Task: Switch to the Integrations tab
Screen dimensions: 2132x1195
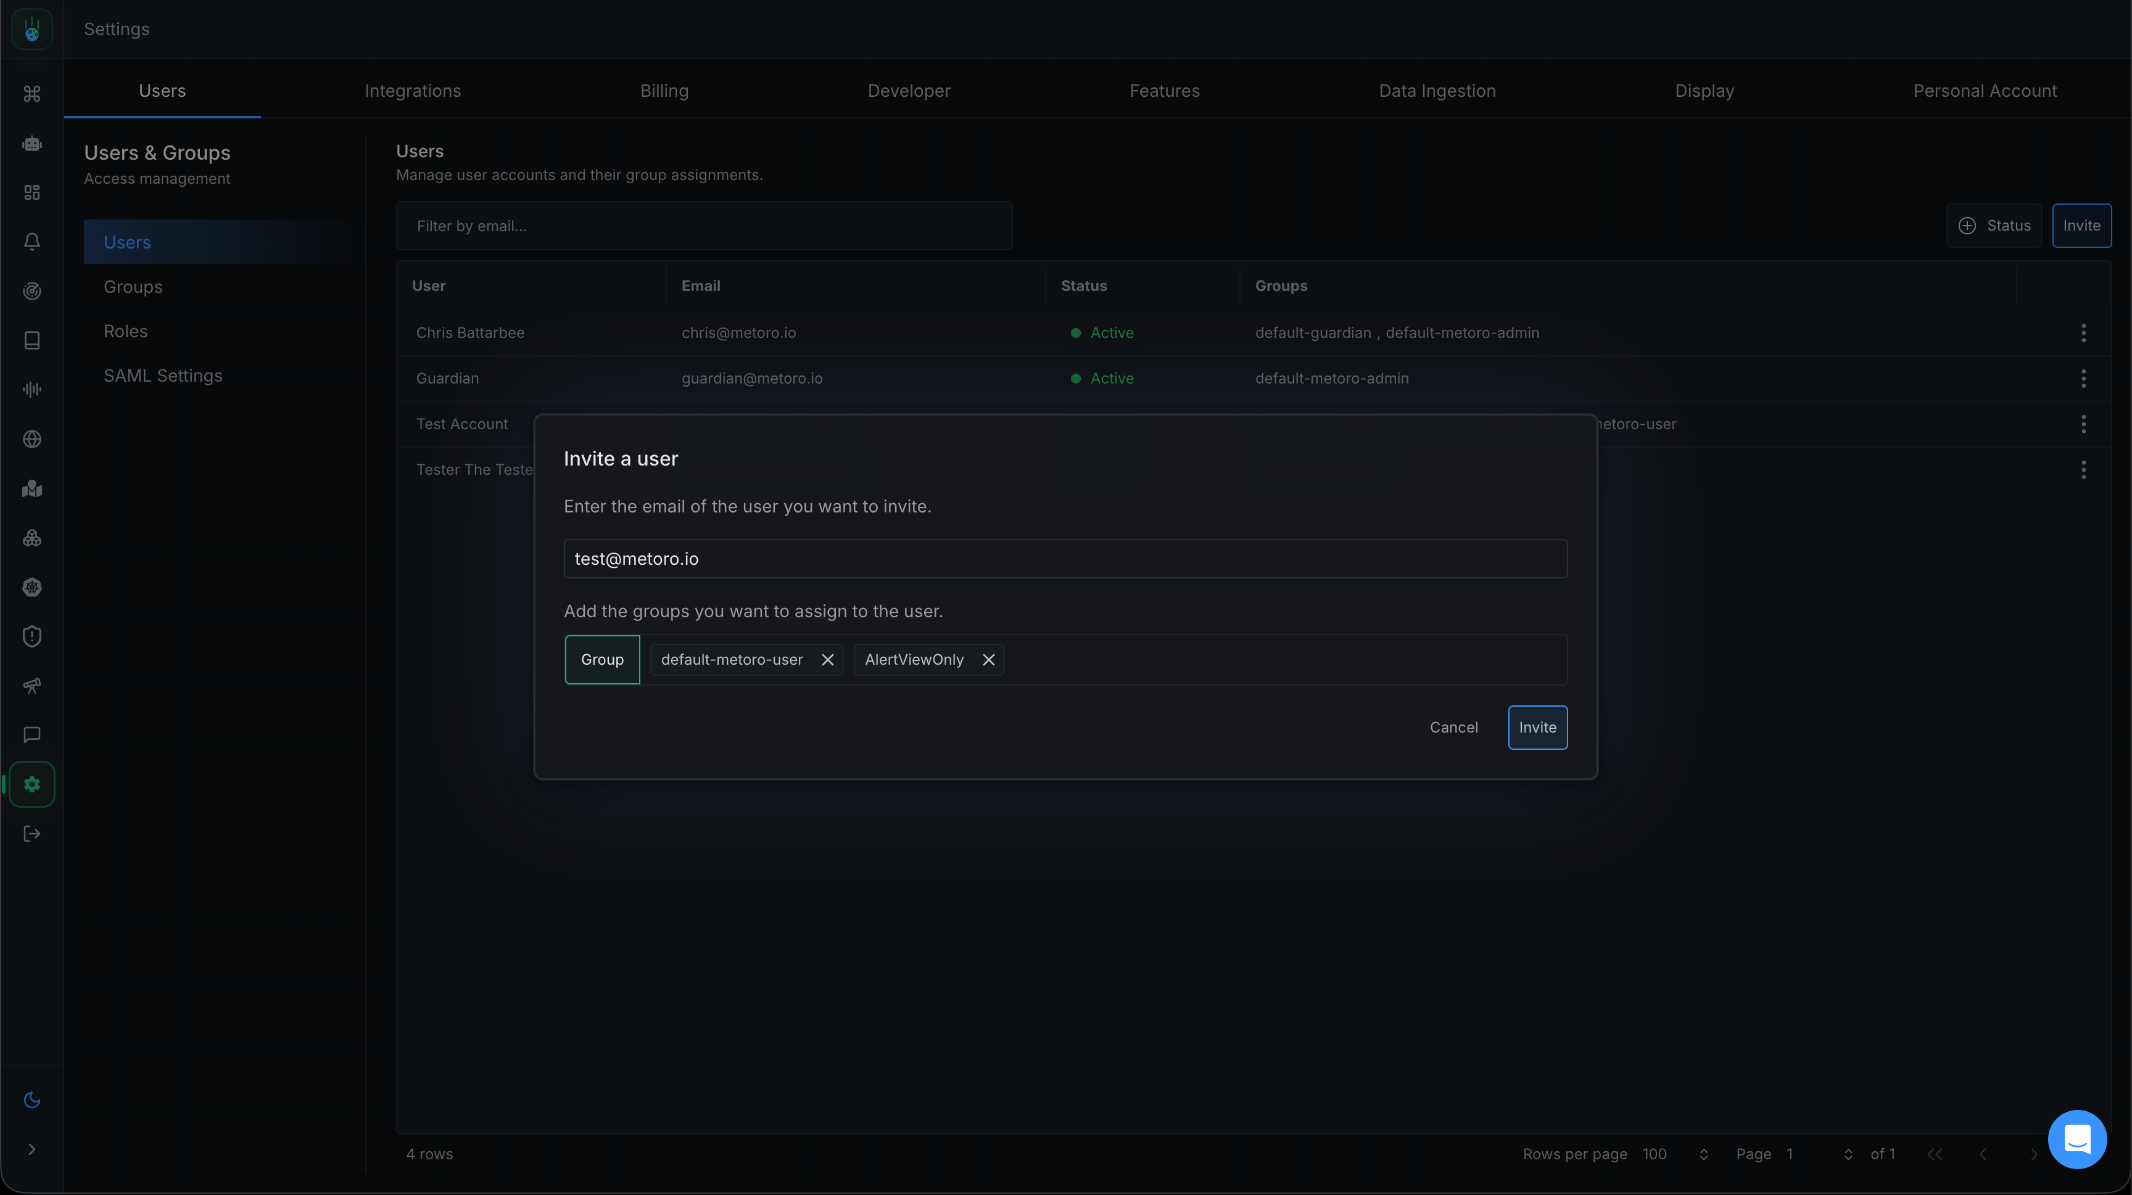Action: [413, 91]
